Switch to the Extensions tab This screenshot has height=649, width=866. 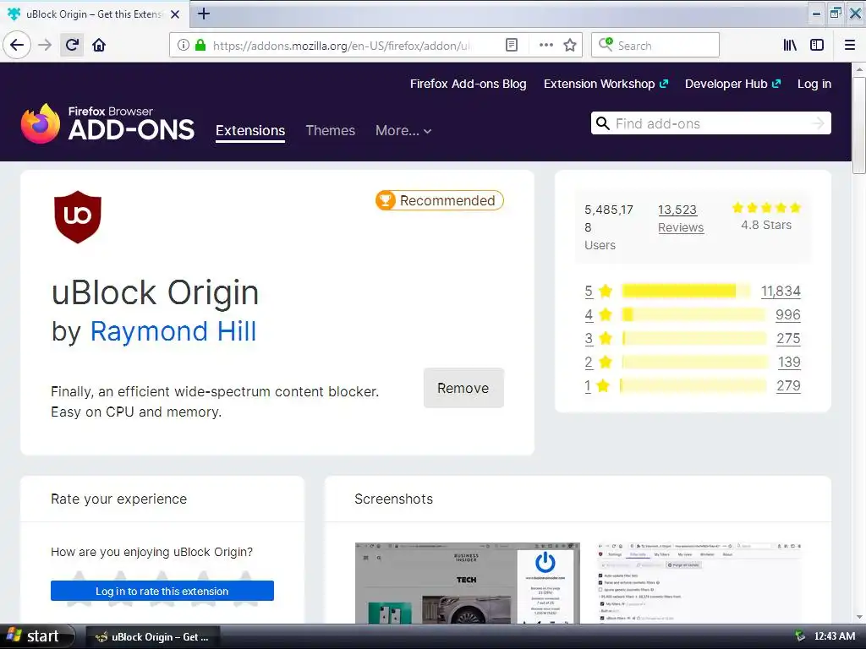tap(250, 131)
